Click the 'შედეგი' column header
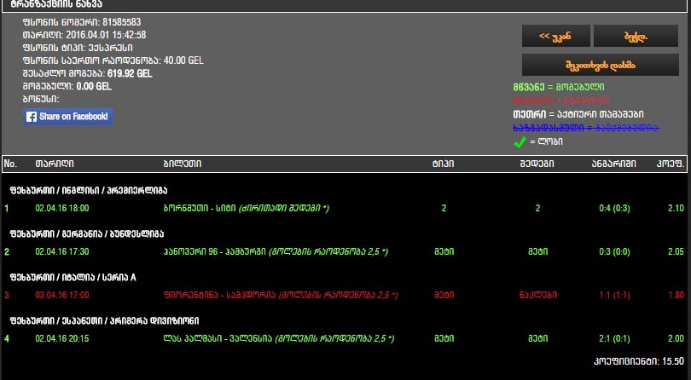 click(537, 164)
